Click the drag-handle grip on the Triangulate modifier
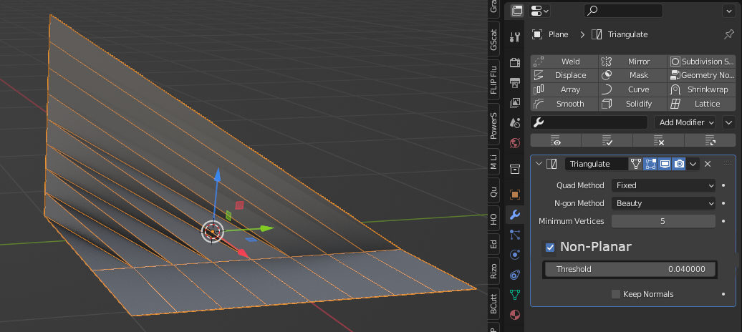742x332 pixels. point(728,164)
